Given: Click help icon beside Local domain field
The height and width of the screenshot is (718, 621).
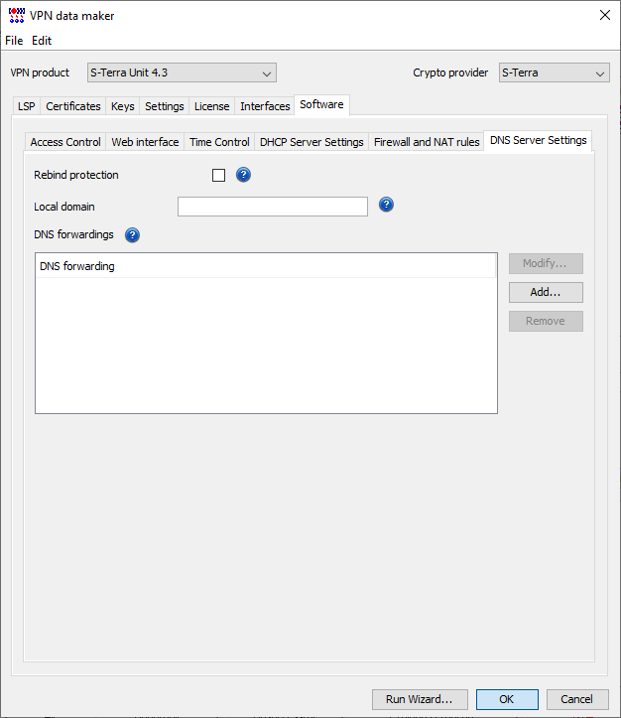Looking at the screenshot, I should (x=387, y=205).
